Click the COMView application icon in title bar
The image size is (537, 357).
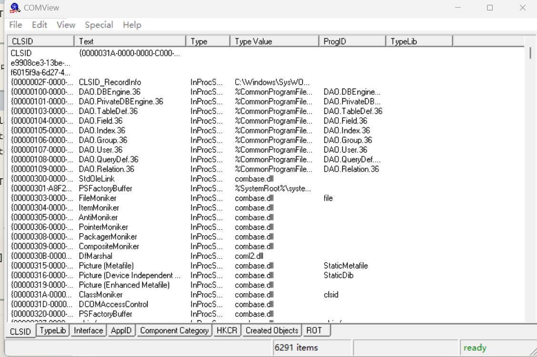(15, 8)
